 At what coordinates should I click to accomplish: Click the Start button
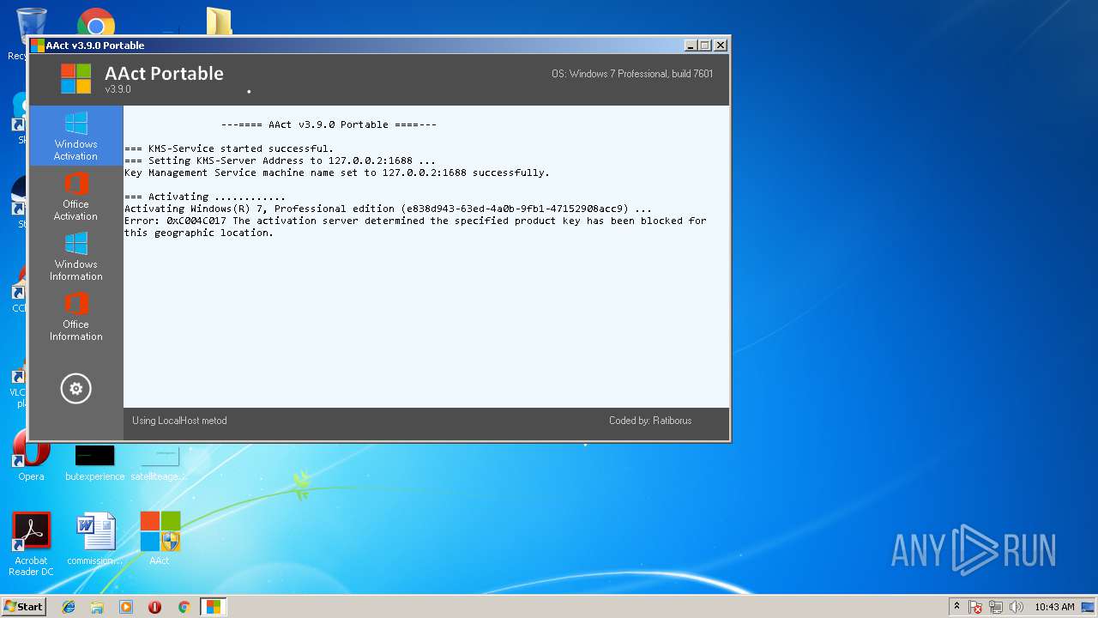(x=23, y=606)
